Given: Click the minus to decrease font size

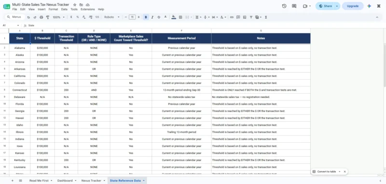Looking at the screenshot, I should tap(126, 17).
